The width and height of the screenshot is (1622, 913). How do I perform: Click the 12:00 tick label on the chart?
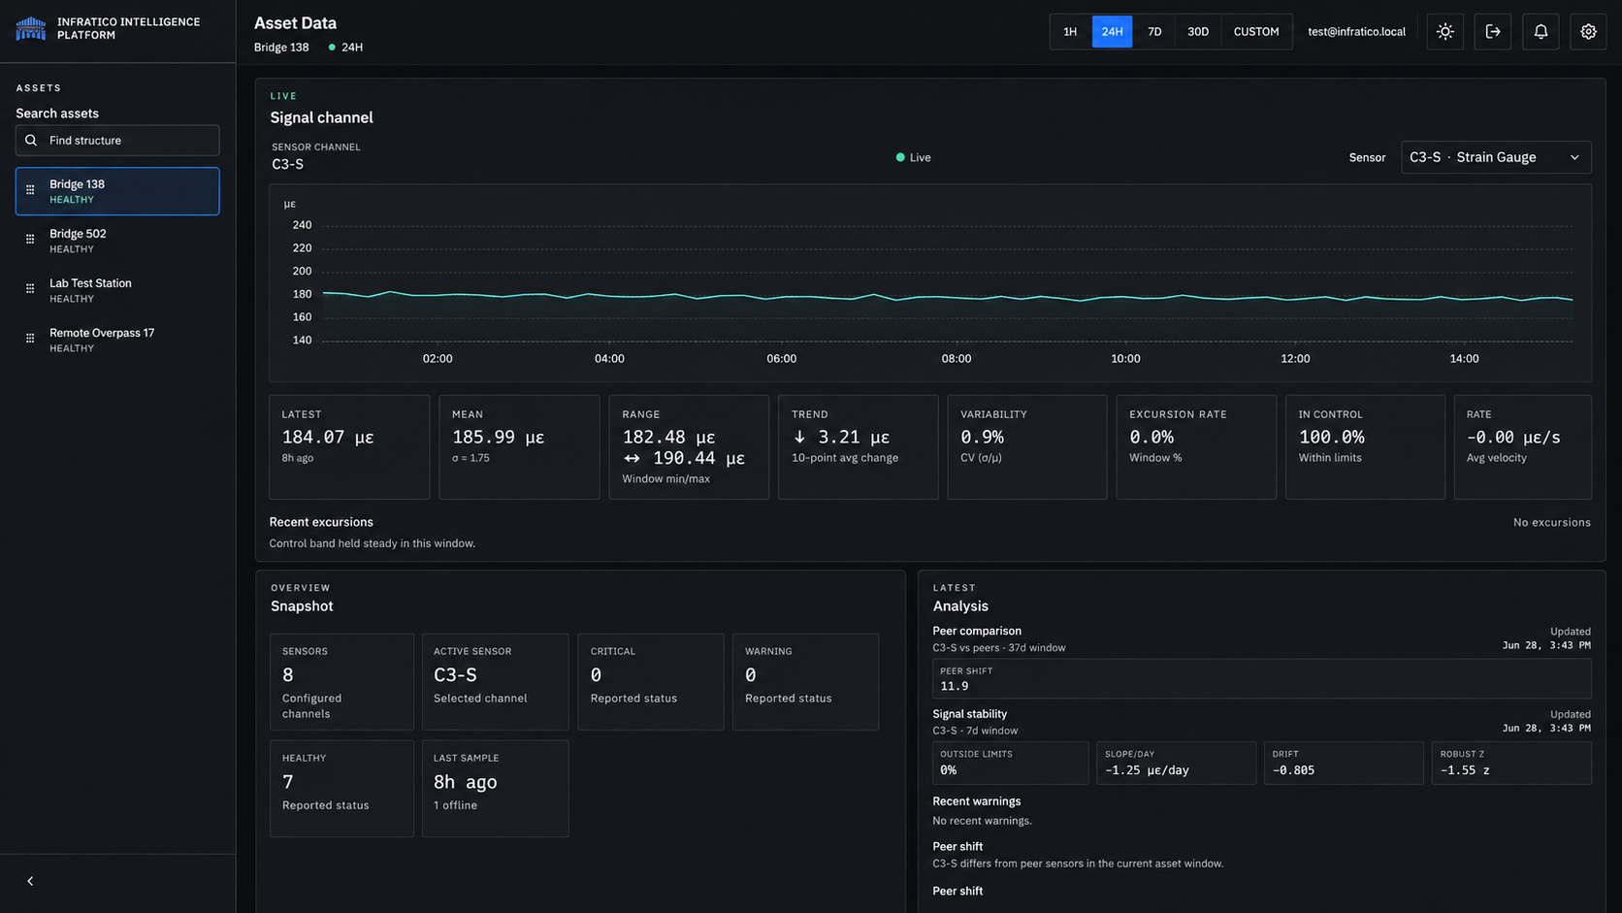(1295, 359)
